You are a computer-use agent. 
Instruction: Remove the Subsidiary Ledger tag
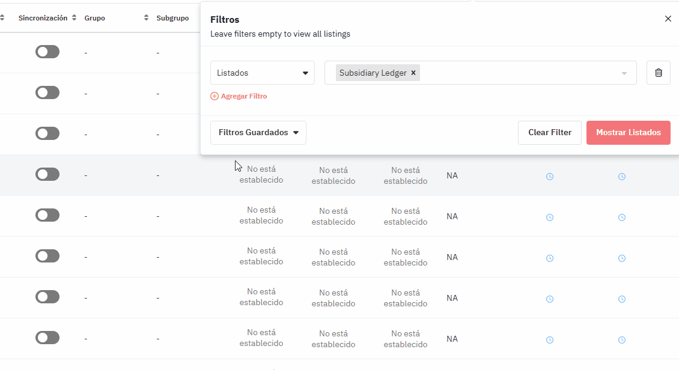tap(413, 73)
